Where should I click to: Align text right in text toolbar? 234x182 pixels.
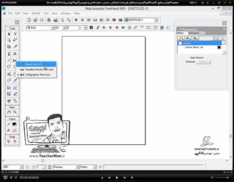tap(117, 28)
